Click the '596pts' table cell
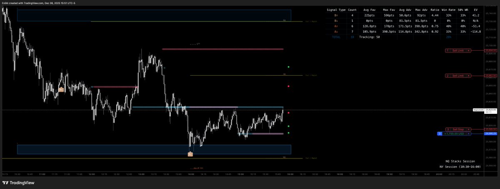 (389, 15)
